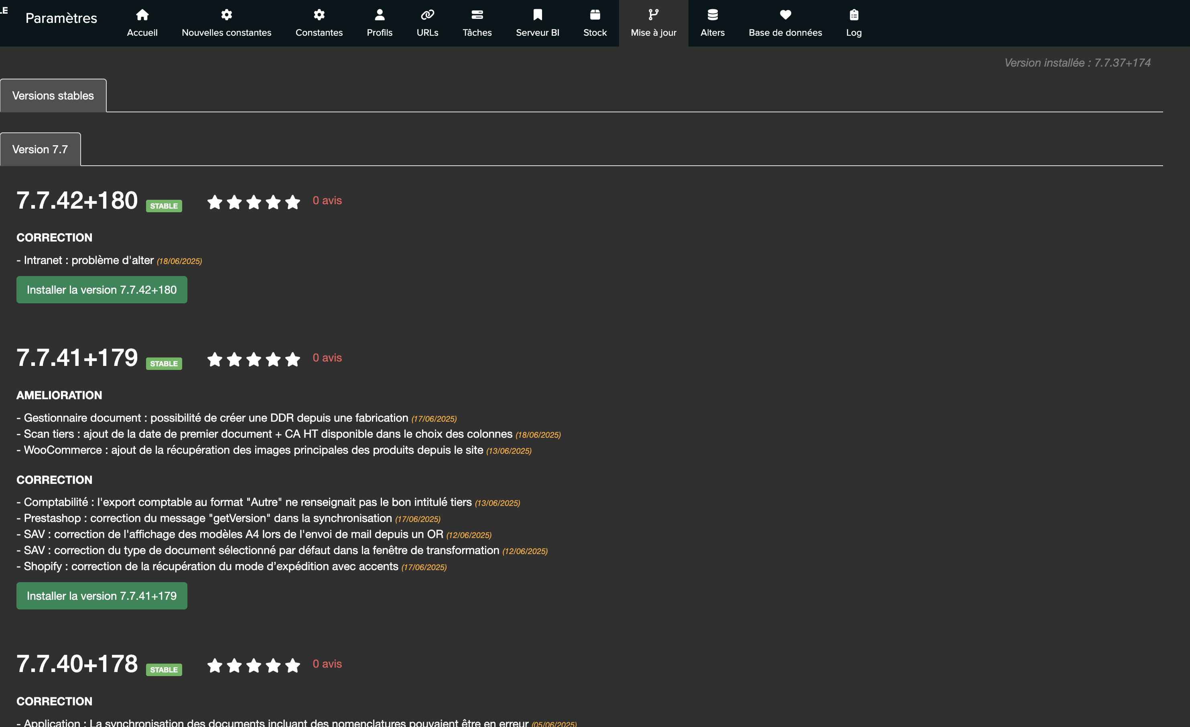The width and height of the screenshot is (1190, 727).
Task: Click 'Version installée : 7.7.37+174' text
Action: [x=1078, y=63]
